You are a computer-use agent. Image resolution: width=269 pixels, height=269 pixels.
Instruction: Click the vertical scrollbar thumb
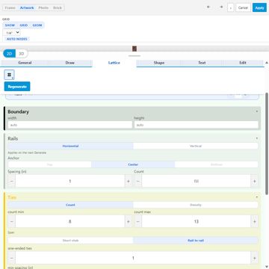(x=267, y=143)
